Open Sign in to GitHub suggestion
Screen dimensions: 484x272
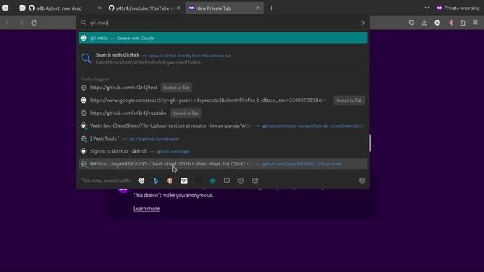223,151
